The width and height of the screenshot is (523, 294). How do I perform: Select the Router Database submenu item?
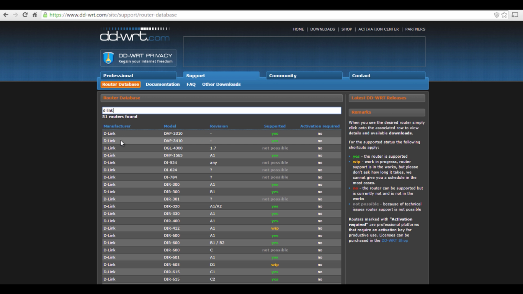point(121,84)
